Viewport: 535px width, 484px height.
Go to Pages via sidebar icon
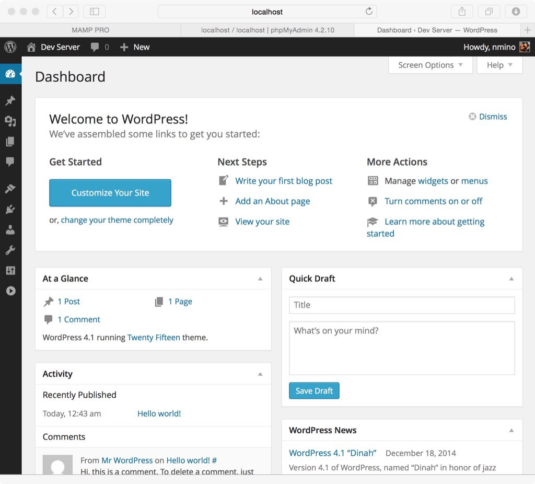tap(10, 142)
